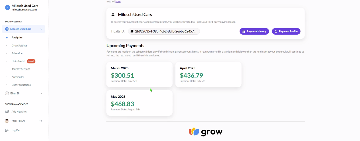360x141 pixels.
Task: Click the Payment Profile button
Action: [x=286, y=31]
